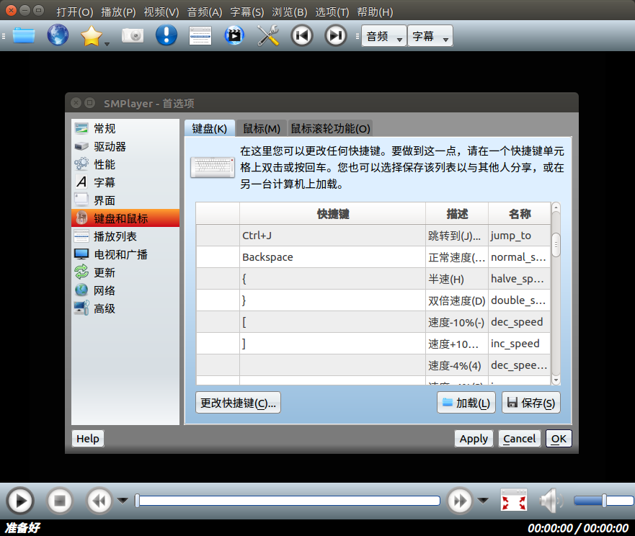This screenshot has height=536, width=635.
Task: Select the halve_sp... name cell
Action: tap(519, 279)
